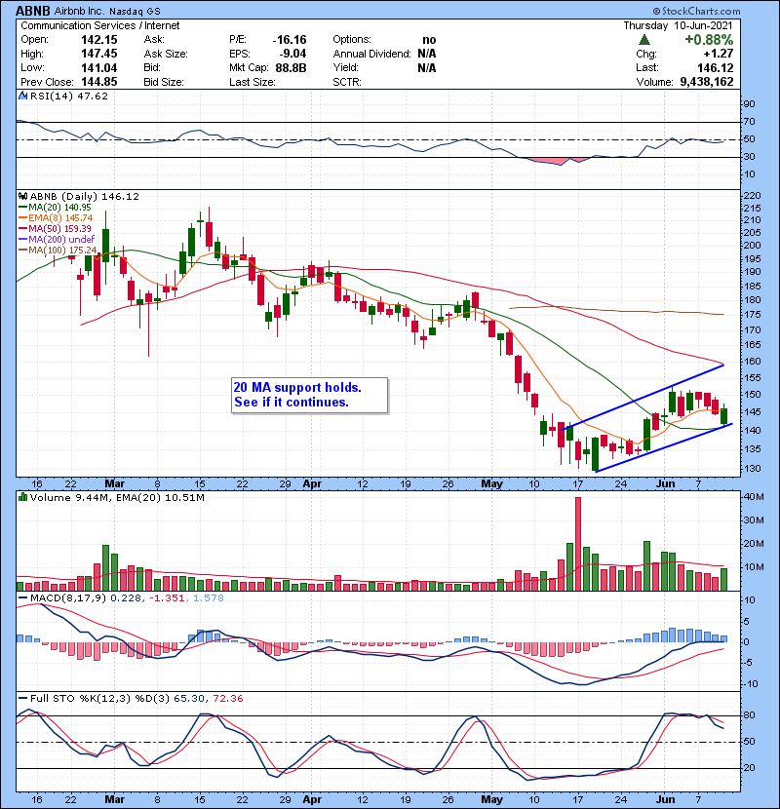Click the tallest red volume bar in May

(x=578, y=543)
